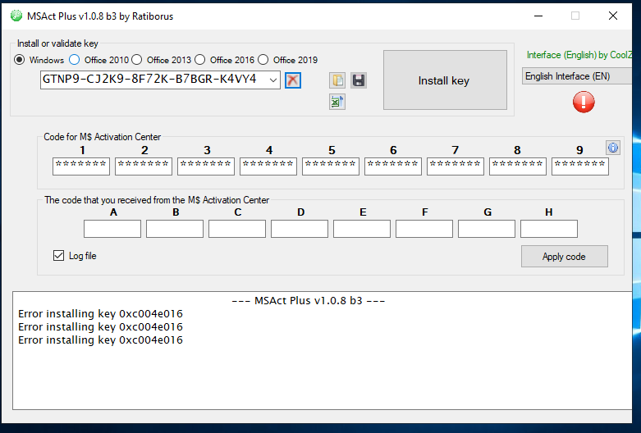This screenshot has width=641, height=433.
Task: Click the received code field E
Action: [362, 229]
